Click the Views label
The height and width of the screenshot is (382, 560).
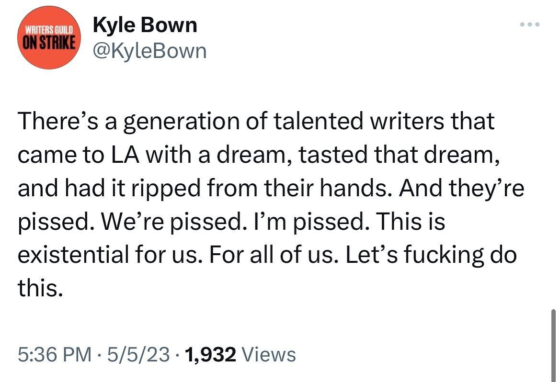click(269, 355)
